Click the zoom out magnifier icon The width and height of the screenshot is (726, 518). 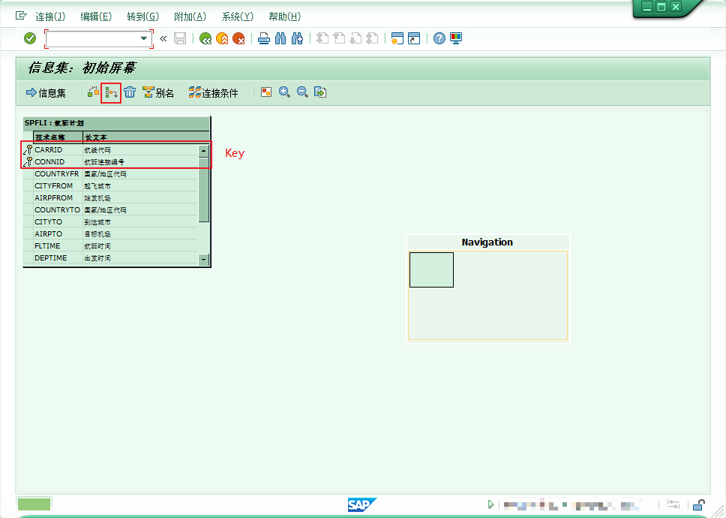[x=302, y=92]
